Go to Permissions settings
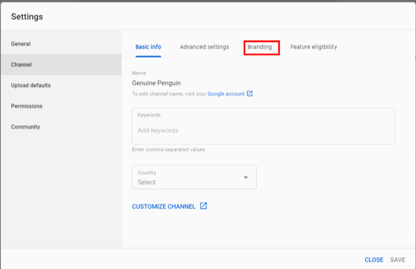The height and width of the screenshot is (269, 416). (27, 106)
